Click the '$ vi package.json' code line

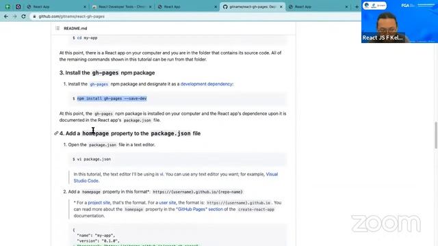tap(92, 159)
